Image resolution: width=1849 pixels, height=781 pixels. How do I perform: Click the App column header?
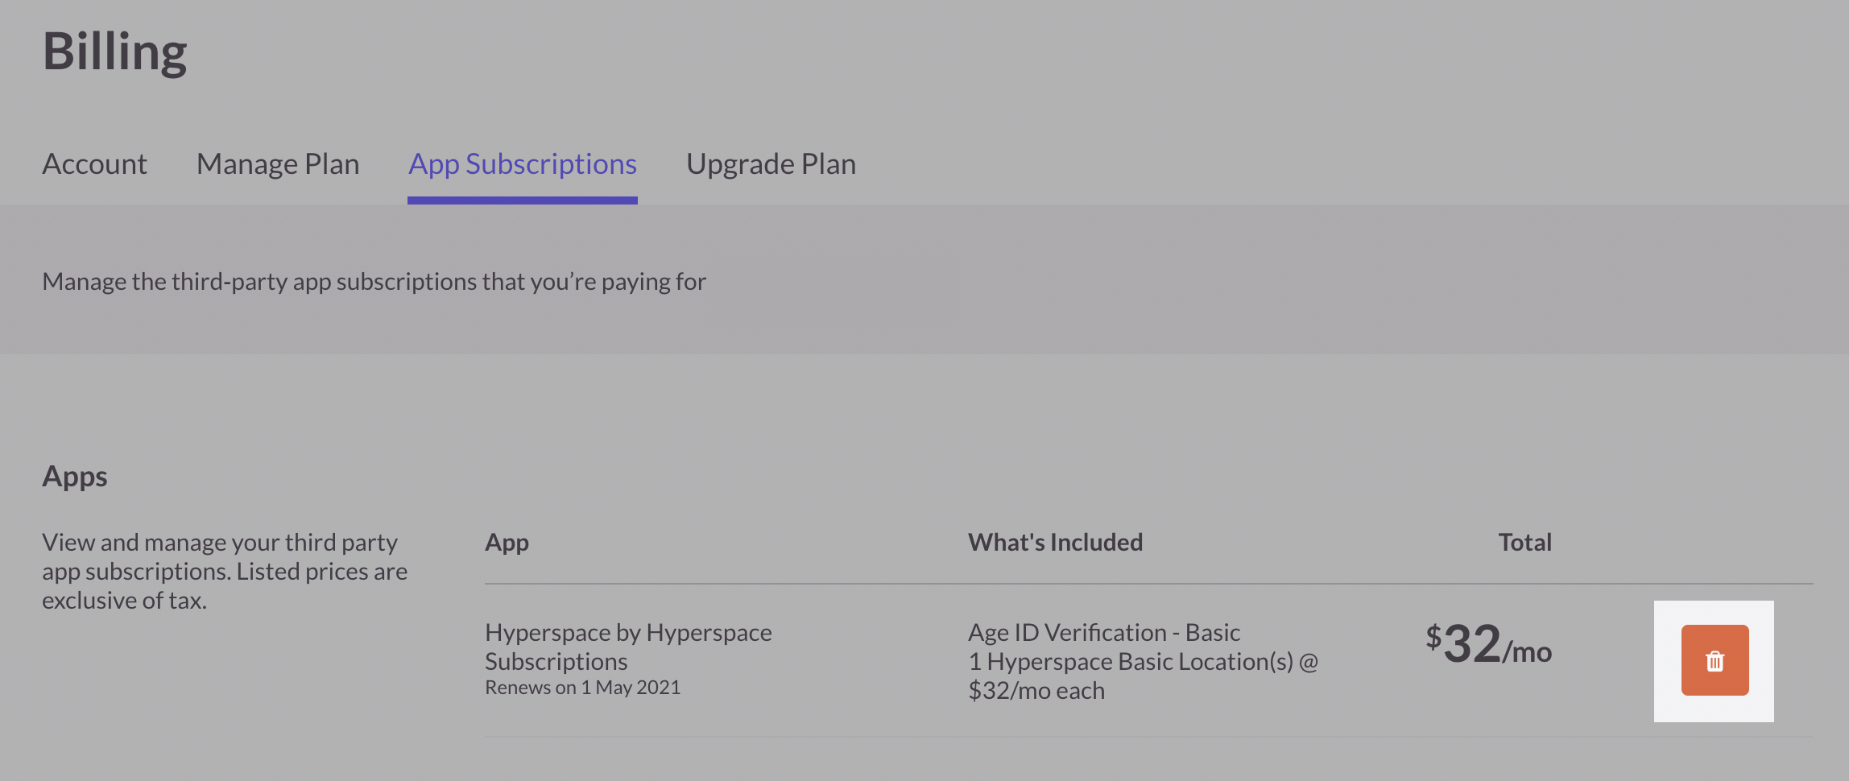tap(507, 542)
